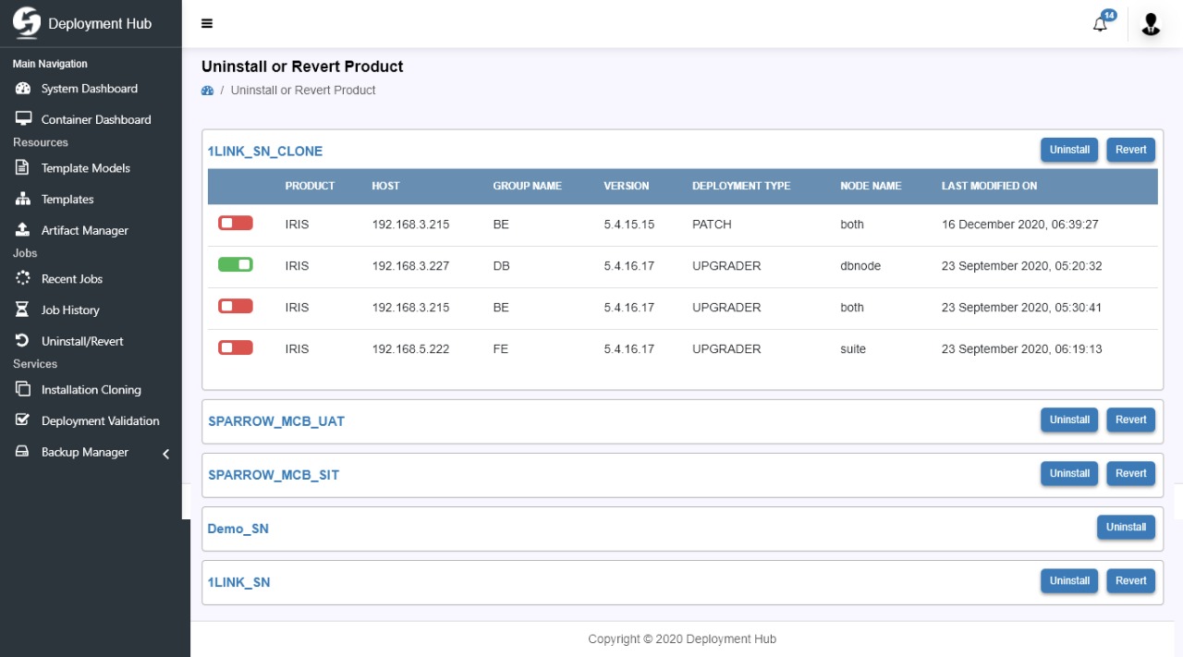
Task: Click Uninstall button for Demo_SN
Action: [1126, 527]
